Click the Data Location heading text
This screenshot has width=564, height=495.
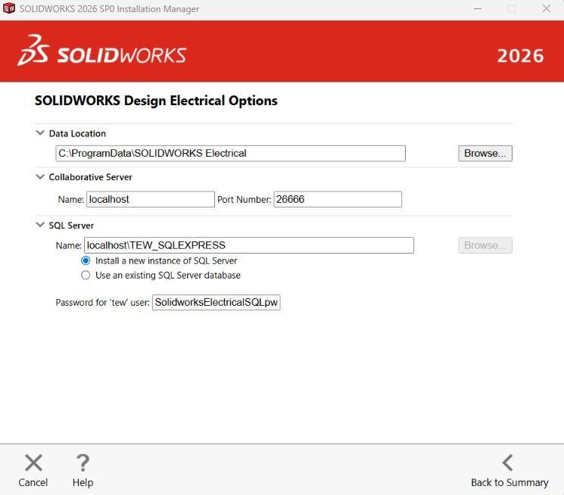tap(77, 133)
